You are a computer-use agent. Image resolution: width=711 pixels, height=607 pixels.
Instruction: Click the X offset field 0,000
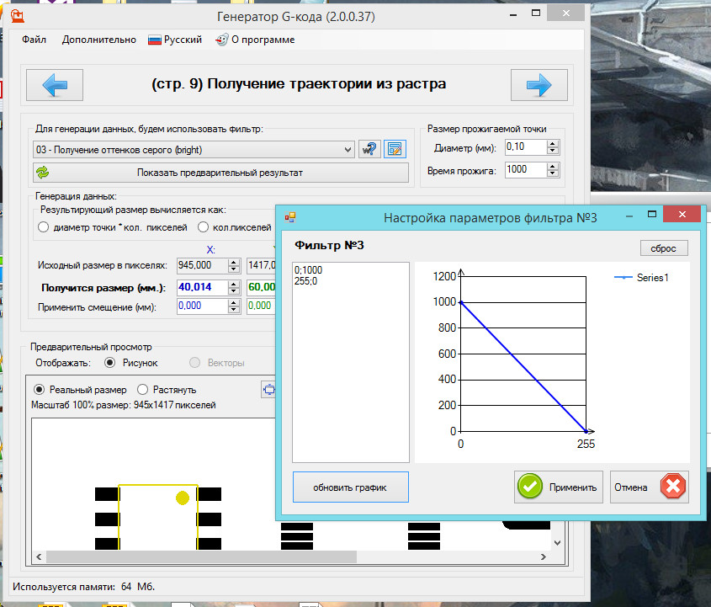tap(202, 306)
